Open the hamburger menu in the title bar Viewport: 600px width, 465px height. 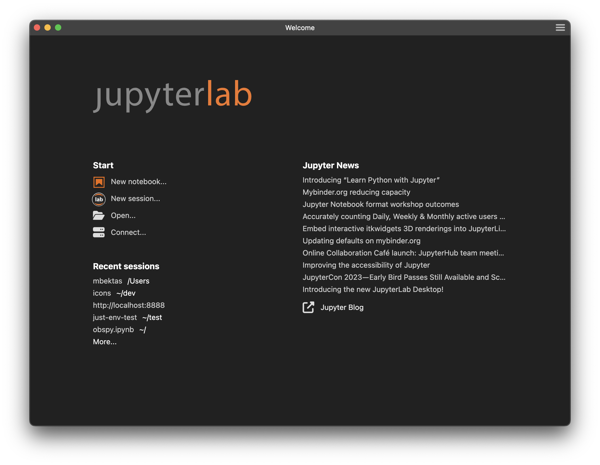(x=560, y=27)
